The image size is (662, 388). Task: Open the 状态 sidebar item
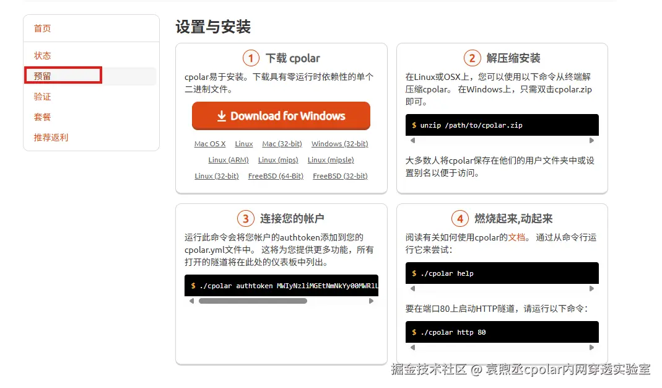(42, 56)
